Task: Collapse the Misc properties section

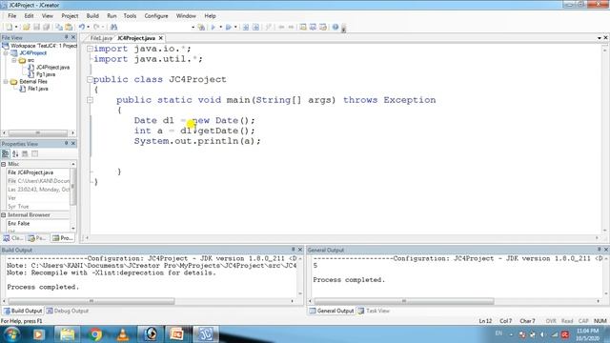Action: pos(4,164)
